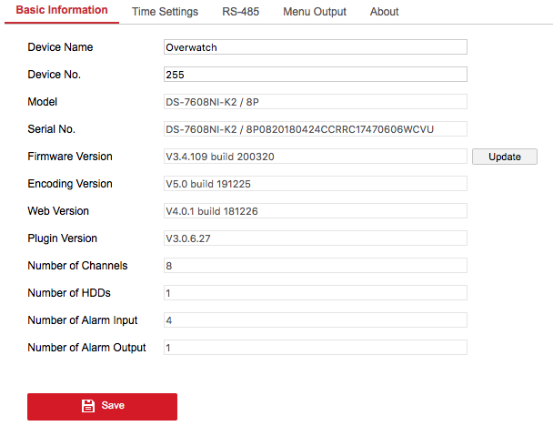The width and height of the screenshot is (553, 436).
Task: Click the Device Name field containing Overwatch
Action: coord(316,47)
